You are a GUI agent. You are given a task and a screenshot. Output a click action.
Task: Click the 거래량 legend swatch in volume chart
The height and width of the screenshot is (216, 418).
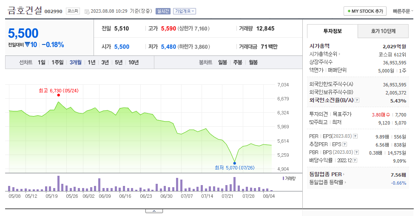pyautogui.click(x=283, y=178)
